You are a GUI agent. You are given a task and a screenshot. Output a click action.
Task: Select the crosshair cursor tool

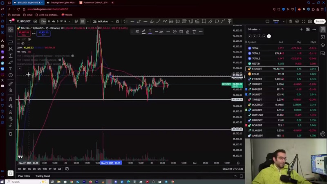[11, 29]
